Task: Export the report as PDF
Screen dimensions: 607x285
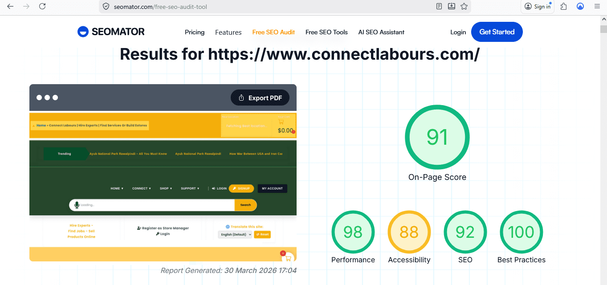Action: coord(260,98)
